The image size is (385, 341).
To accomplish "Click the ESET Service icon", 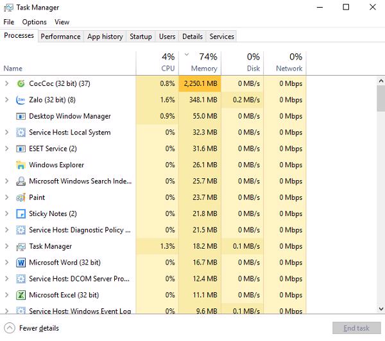I will tap(21, 149).
